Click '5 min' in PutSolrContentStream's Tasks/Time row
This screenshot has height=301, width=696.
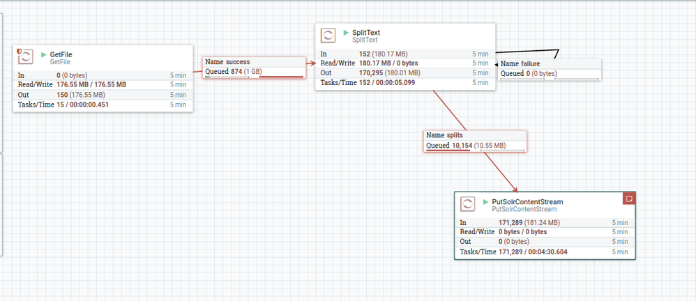coord(620,252)
